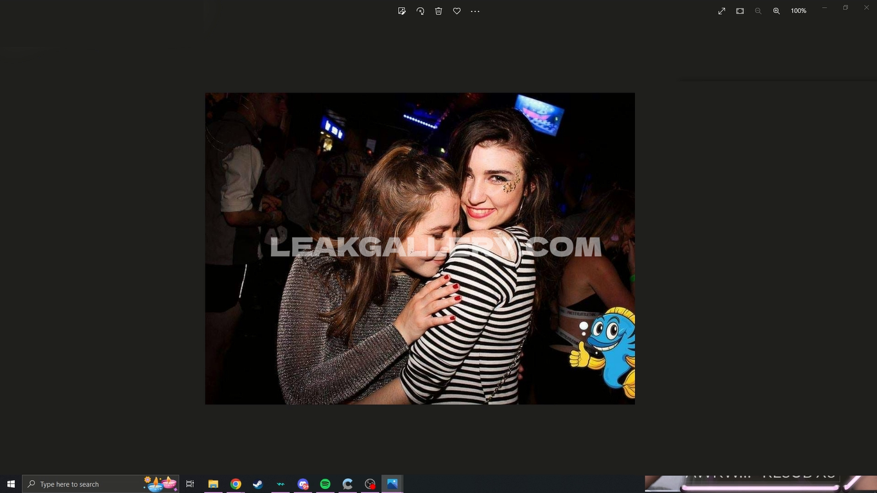Enter full screen with diagonal arrows icon
Screen dimensions: 877x493
click(x=722, y=11)
